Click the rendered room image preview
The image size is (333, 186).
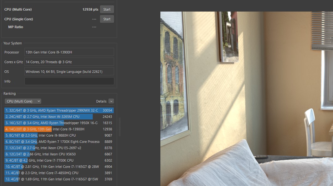246,99
